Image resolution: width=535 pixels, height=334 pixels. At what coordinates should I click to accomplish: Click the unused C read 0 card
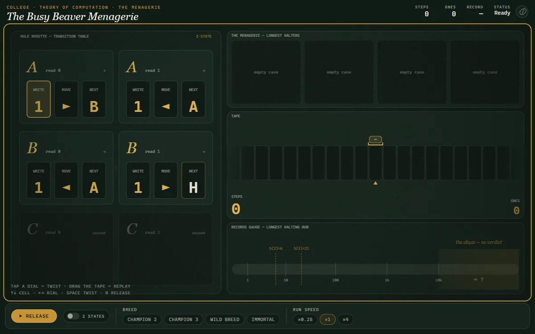point(66,249)
